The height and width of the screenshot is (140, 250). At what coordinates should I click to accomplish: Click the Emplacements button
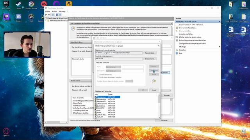point(150,59)
